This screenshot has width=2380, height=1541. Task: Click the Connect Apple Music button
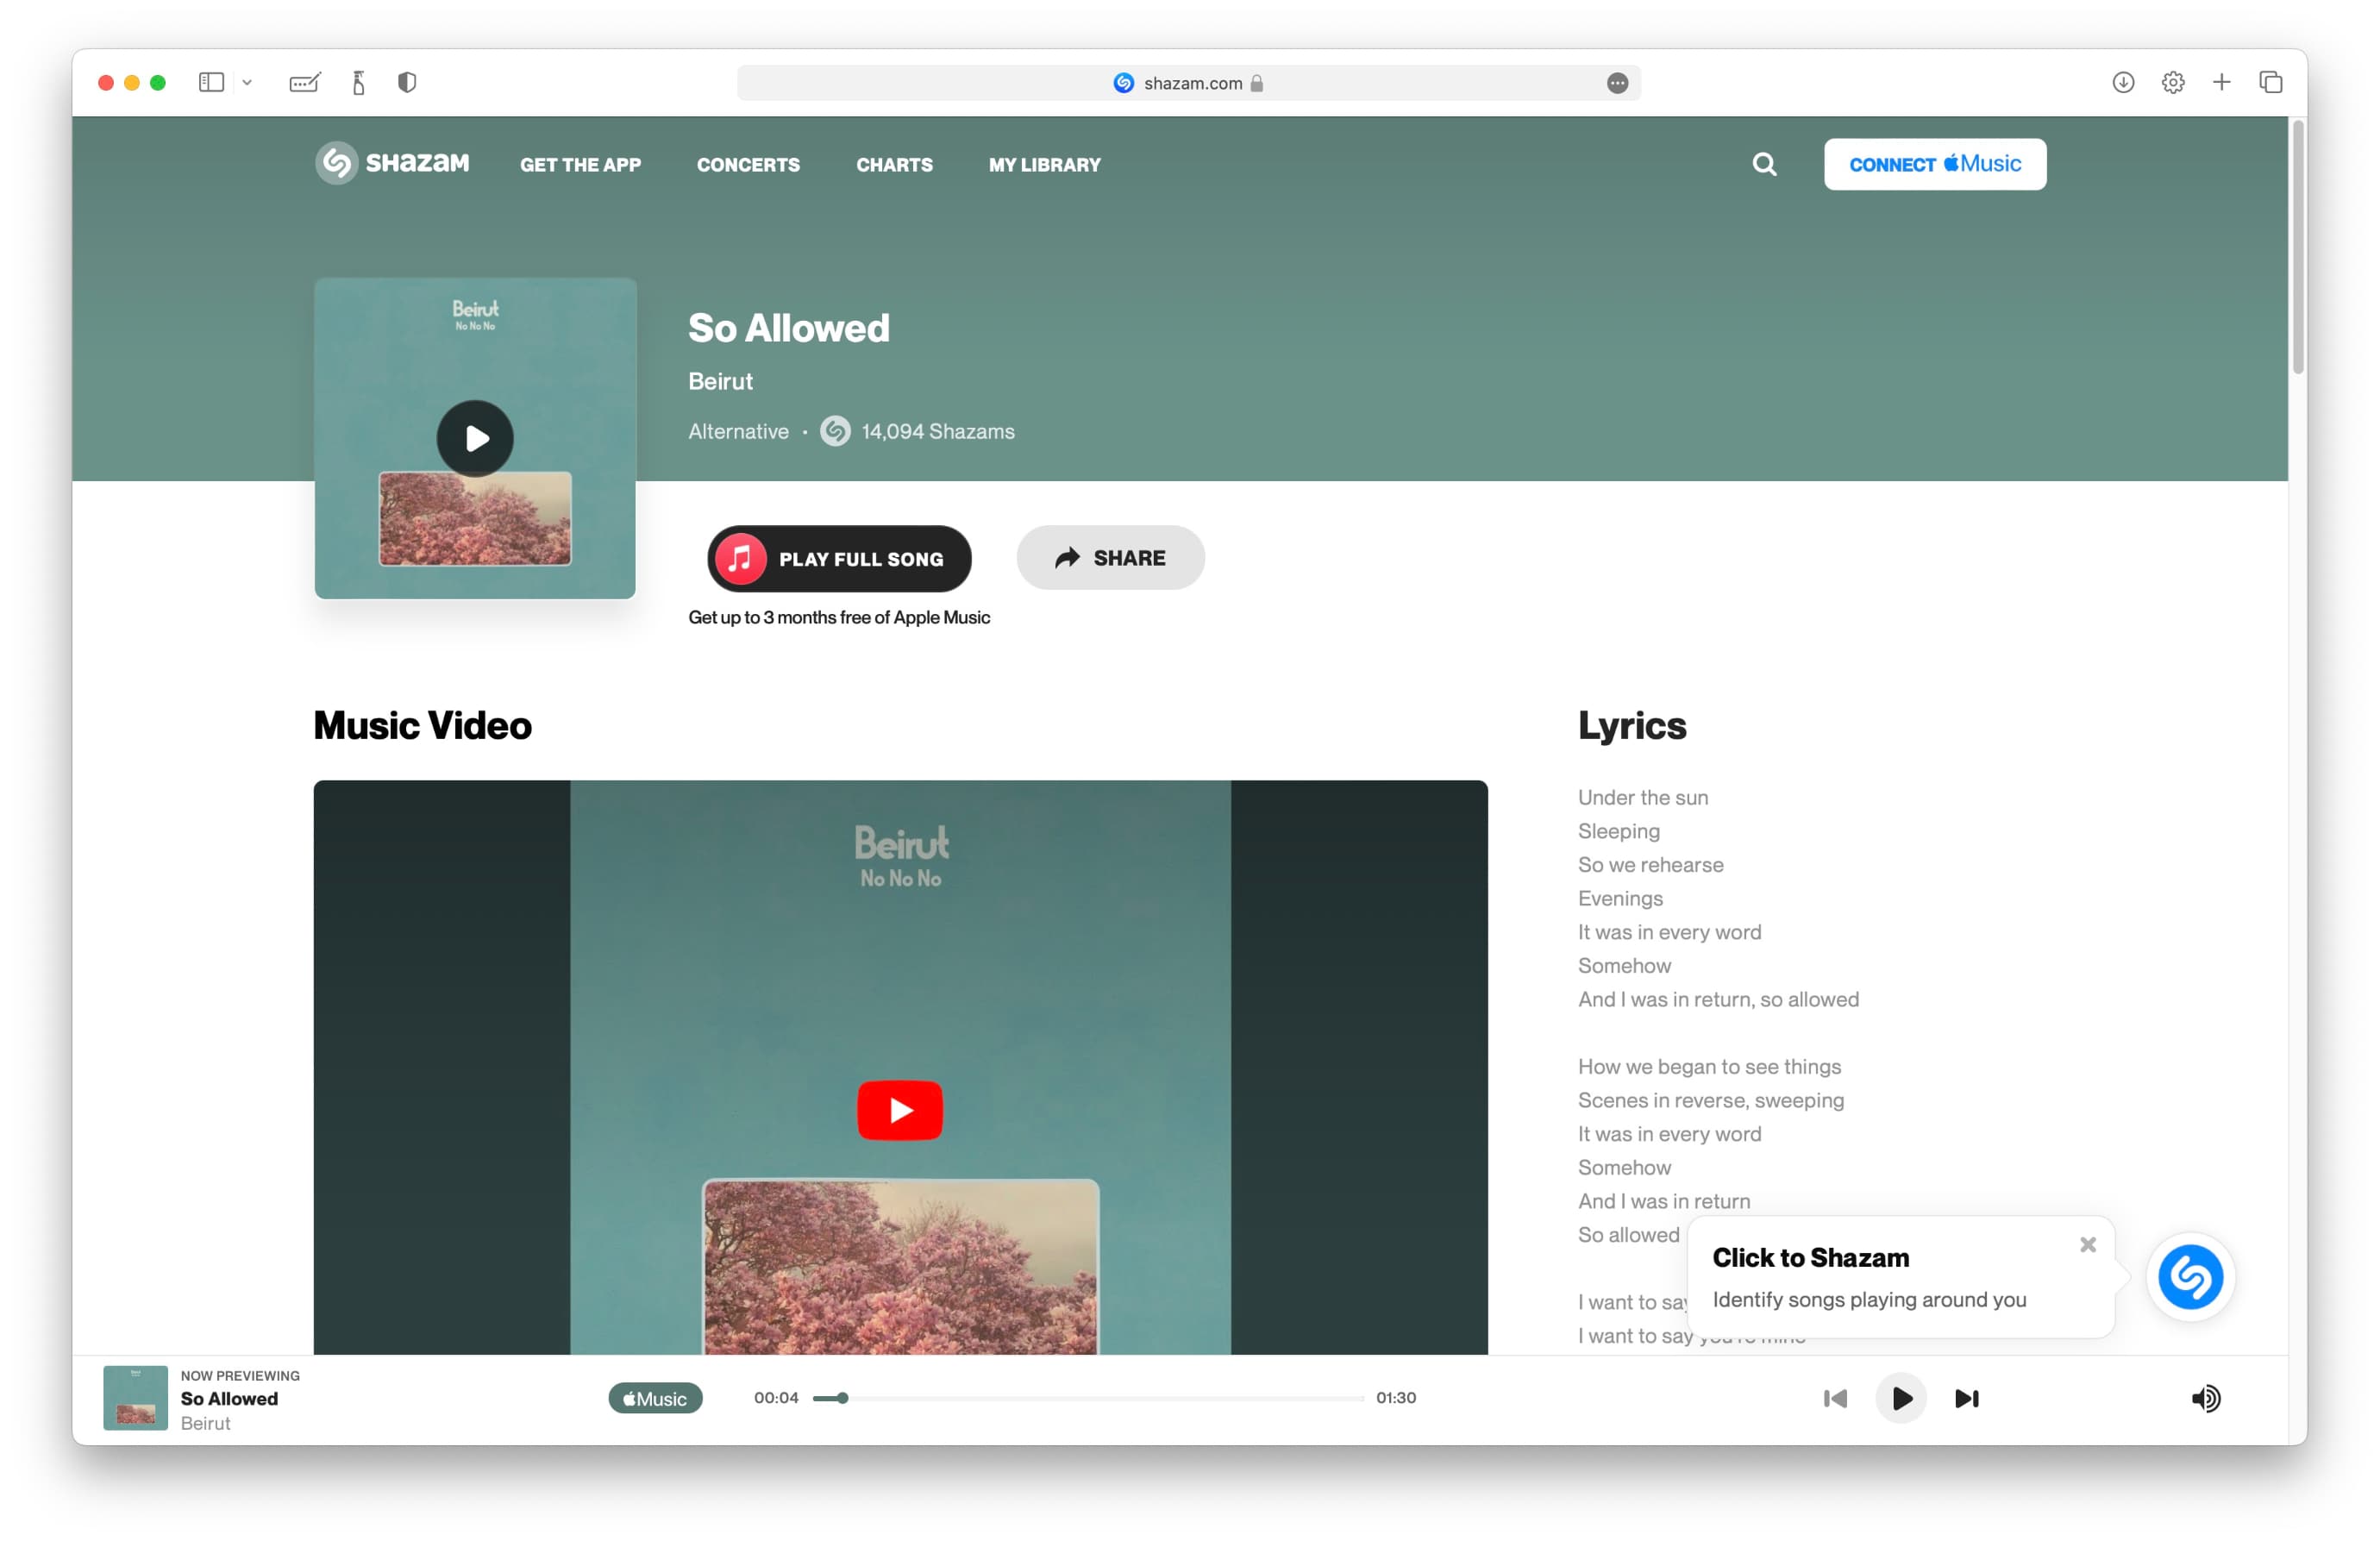(x=1934, y=164)
